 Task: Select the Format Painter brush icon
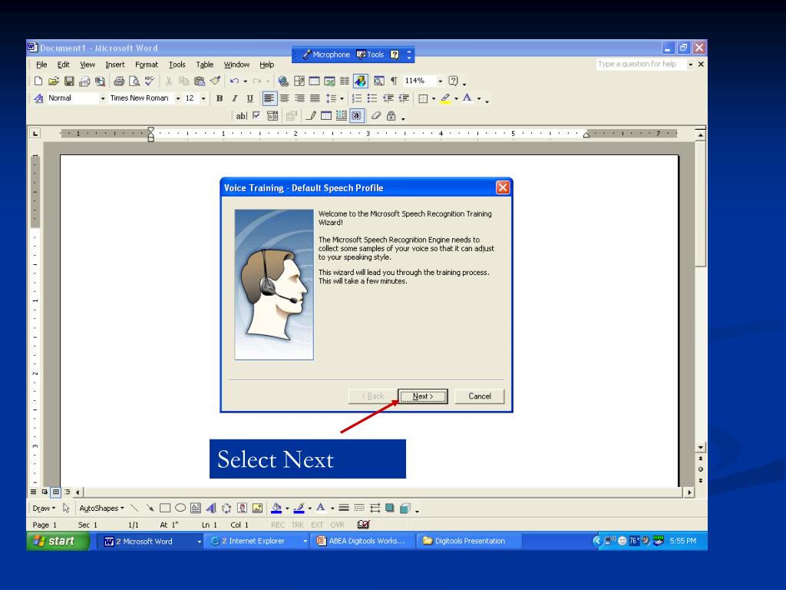(x=215, y=81)
